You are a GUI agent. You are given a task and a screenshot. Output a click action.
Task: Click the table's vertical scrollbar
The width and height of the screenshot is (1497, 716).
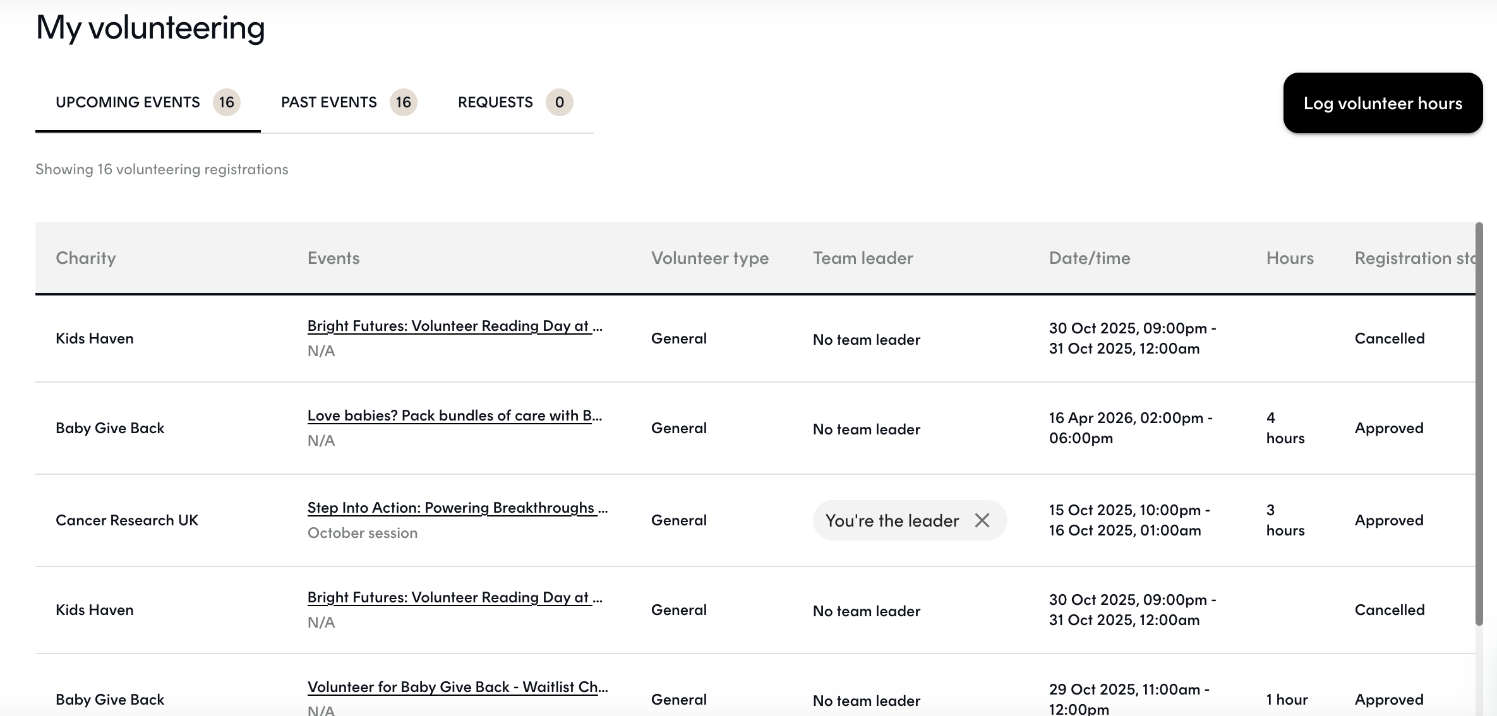pos(1479,424)
